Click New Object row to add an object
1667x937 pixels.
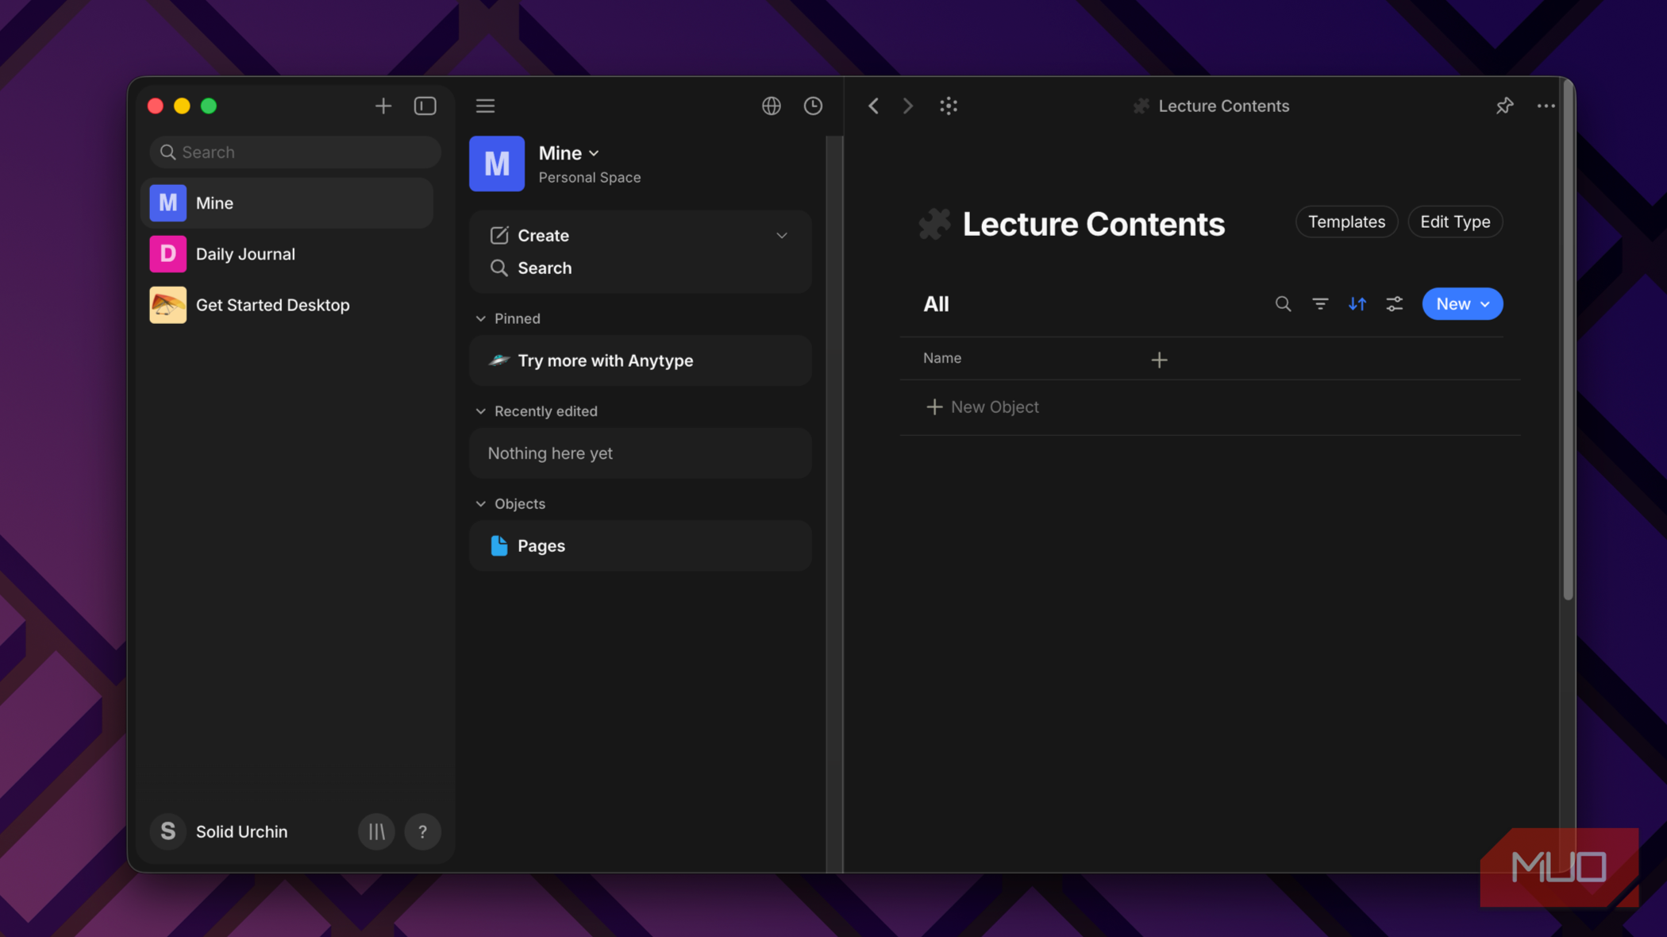[1210, 407]
